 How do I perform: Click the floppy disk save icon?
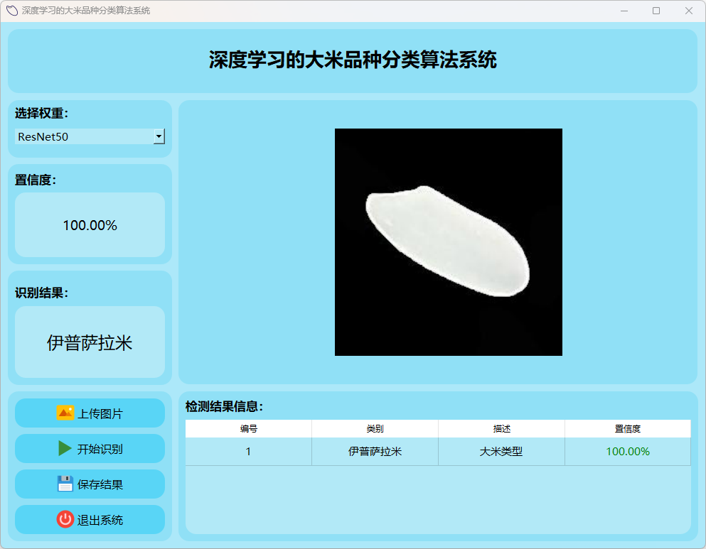coord(65,484)
